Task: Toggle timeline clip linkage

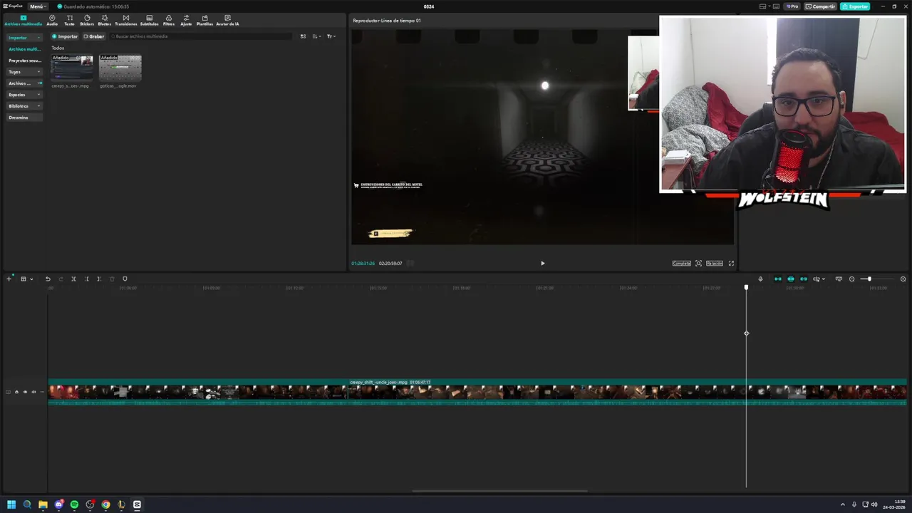Action: [x=804, y=279]
